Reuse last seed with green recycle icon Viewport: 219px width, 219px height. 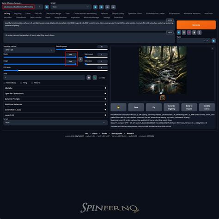[95, 78]
